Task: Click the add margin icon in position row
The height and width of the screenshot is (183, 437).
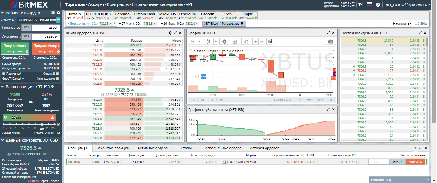Action: point(224,162)
